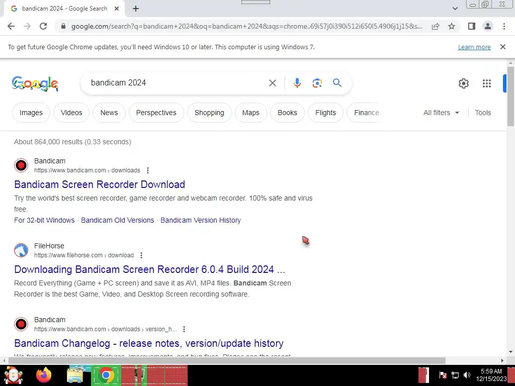The image size is (515, 386).
Task: Click into the bandicam 2024 search field
Action: point(178,83)
